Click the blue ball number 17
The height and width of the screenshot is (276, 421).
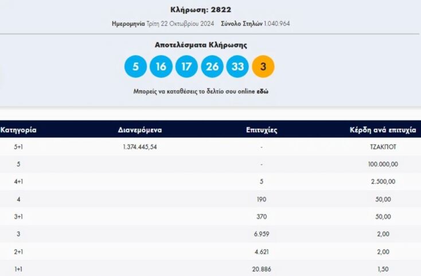[x=186, y=67]
